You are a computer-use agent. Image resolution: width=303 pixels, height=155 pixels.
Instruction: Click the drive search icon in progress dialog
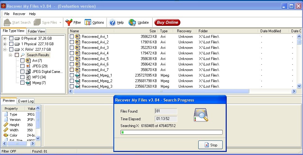click(201, 115)
